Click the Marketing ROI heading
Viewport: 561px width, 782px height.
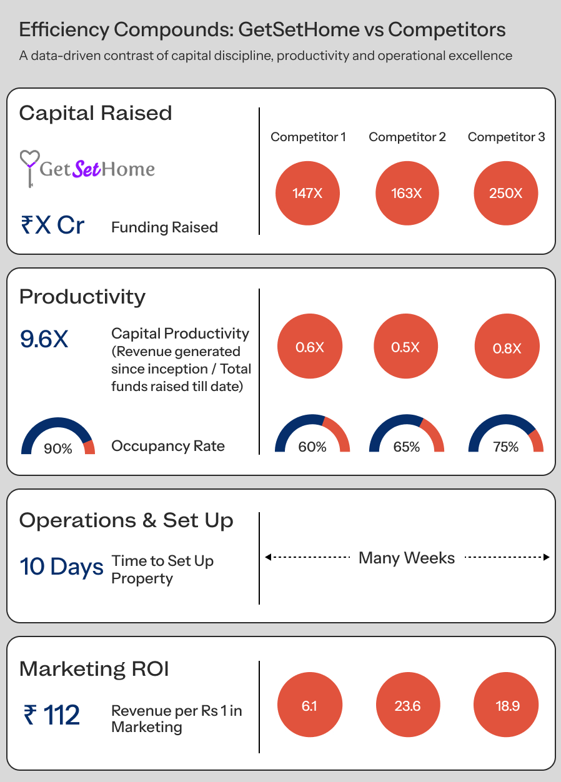point(94,669)
